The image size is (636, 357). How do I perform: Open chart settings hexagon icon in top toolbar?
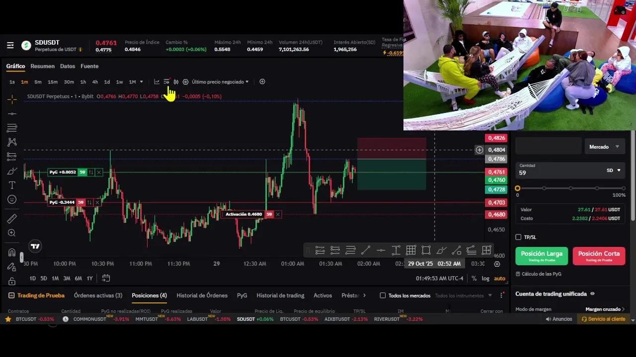[185, 82]
